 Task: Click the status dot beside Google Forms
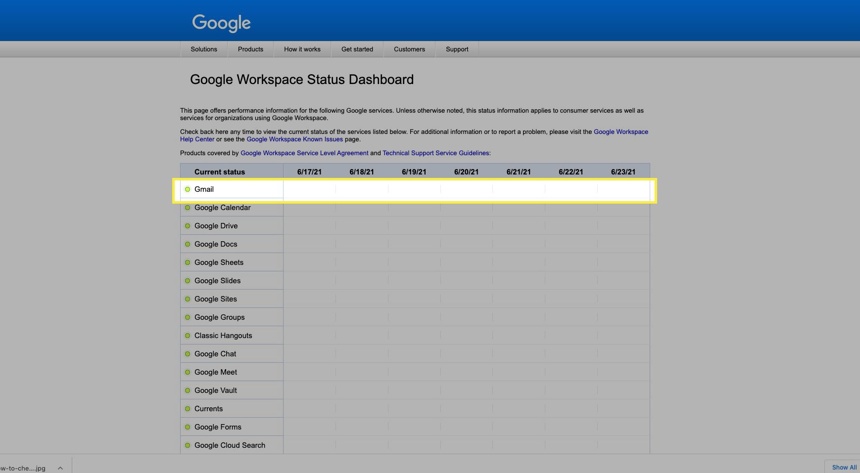(x=188, y=427)
